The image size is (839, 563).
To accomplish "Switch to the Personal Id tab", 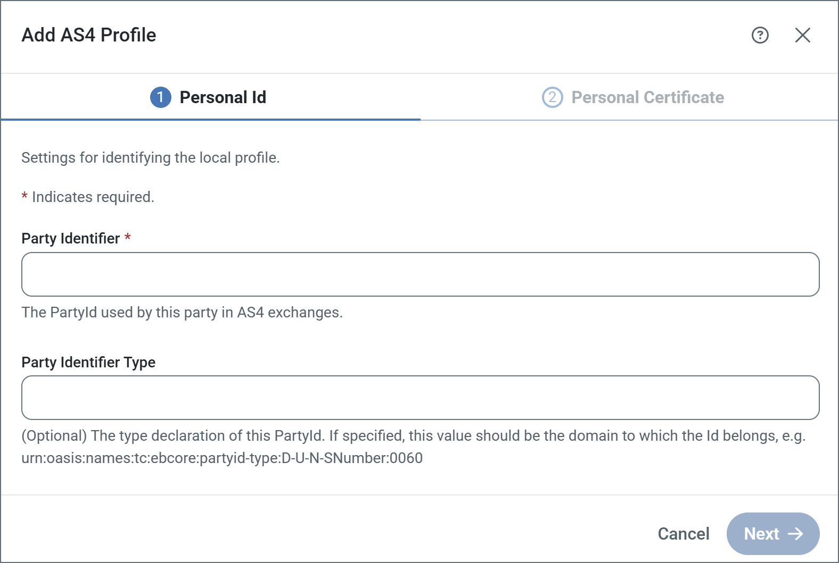I will 223,97.
